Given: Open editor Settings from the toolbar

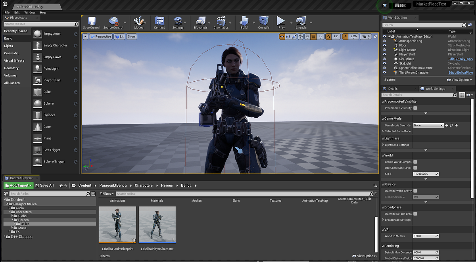Looking at the screenshot, I should [178, 21].
